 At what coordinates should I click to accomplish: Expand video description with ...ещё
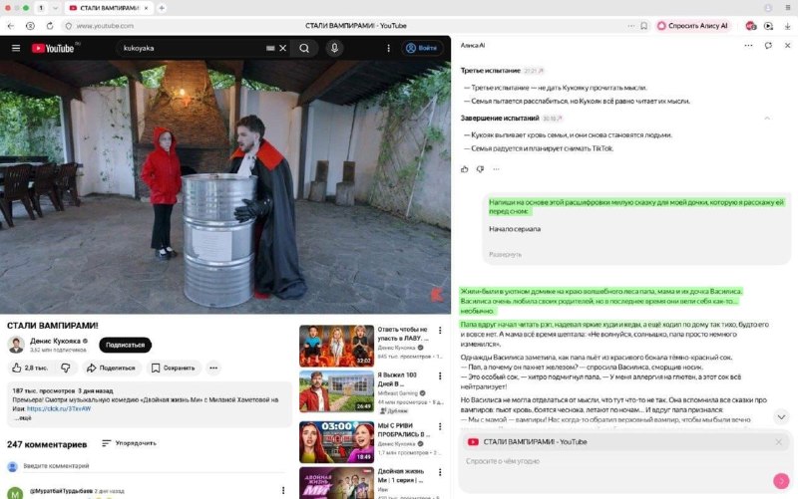coord(23,417)
